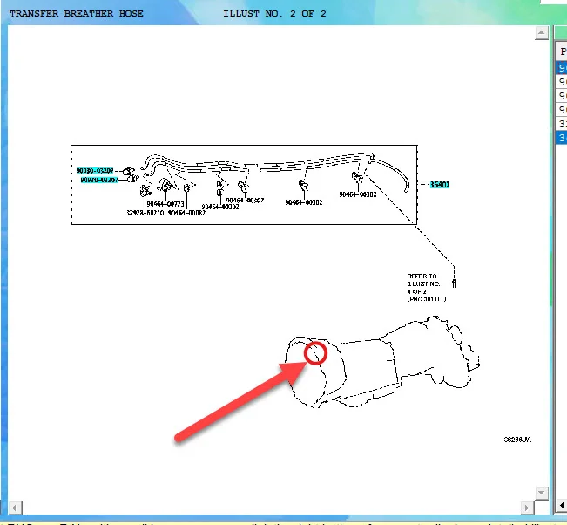Image resolution: width=567 pixels, height=525 pixels.
Task: Click the scroll-right arrow under the illustration
Action: tap(527, 508)
